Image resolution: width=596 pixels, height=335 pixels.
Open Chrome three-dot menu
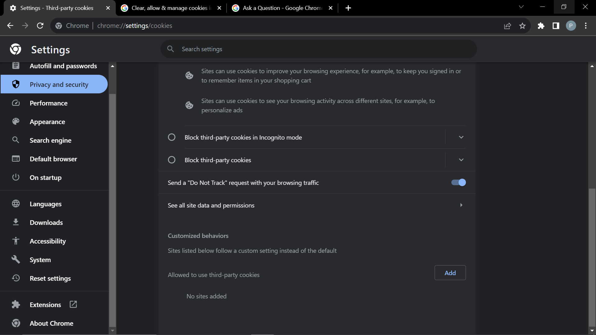586,26
